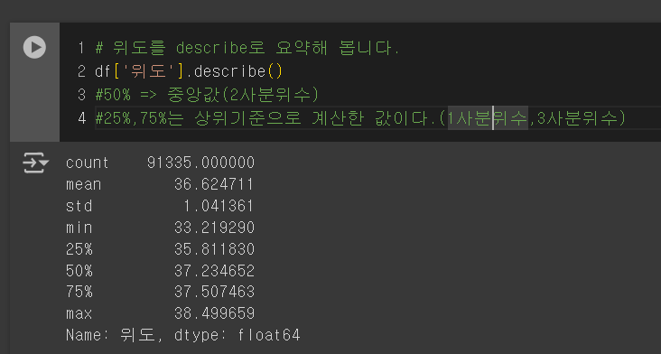661x354 pixels.
Task: Click the comment line '#50% => 중앙값(2사분위수)'
Action: [207, 95]
